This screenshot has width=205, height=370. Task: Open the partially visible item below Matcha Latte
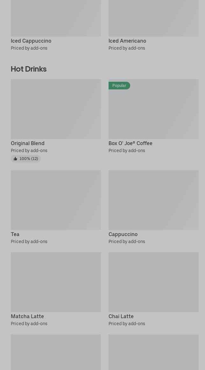(56, 352)
